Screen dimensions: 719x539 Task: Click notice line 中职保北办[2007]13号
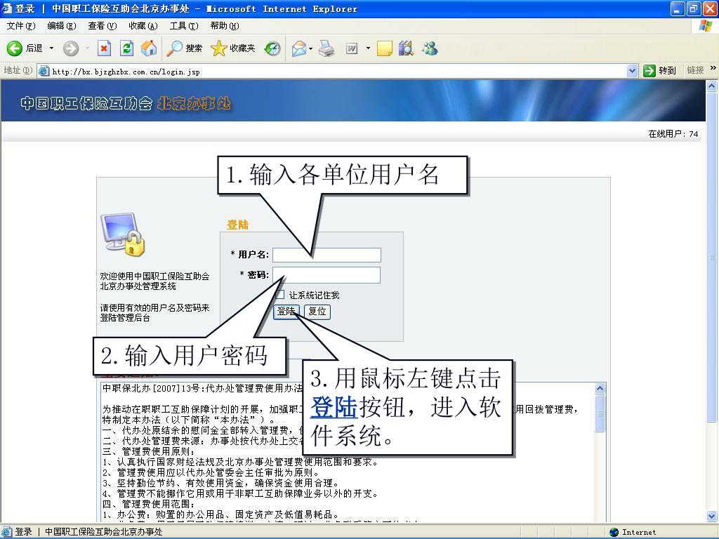(x=202, y=388)
